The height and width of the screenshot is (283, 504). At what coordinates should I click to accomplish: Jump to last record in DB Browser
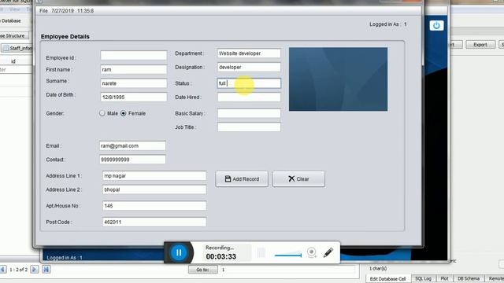pos(46,269)
